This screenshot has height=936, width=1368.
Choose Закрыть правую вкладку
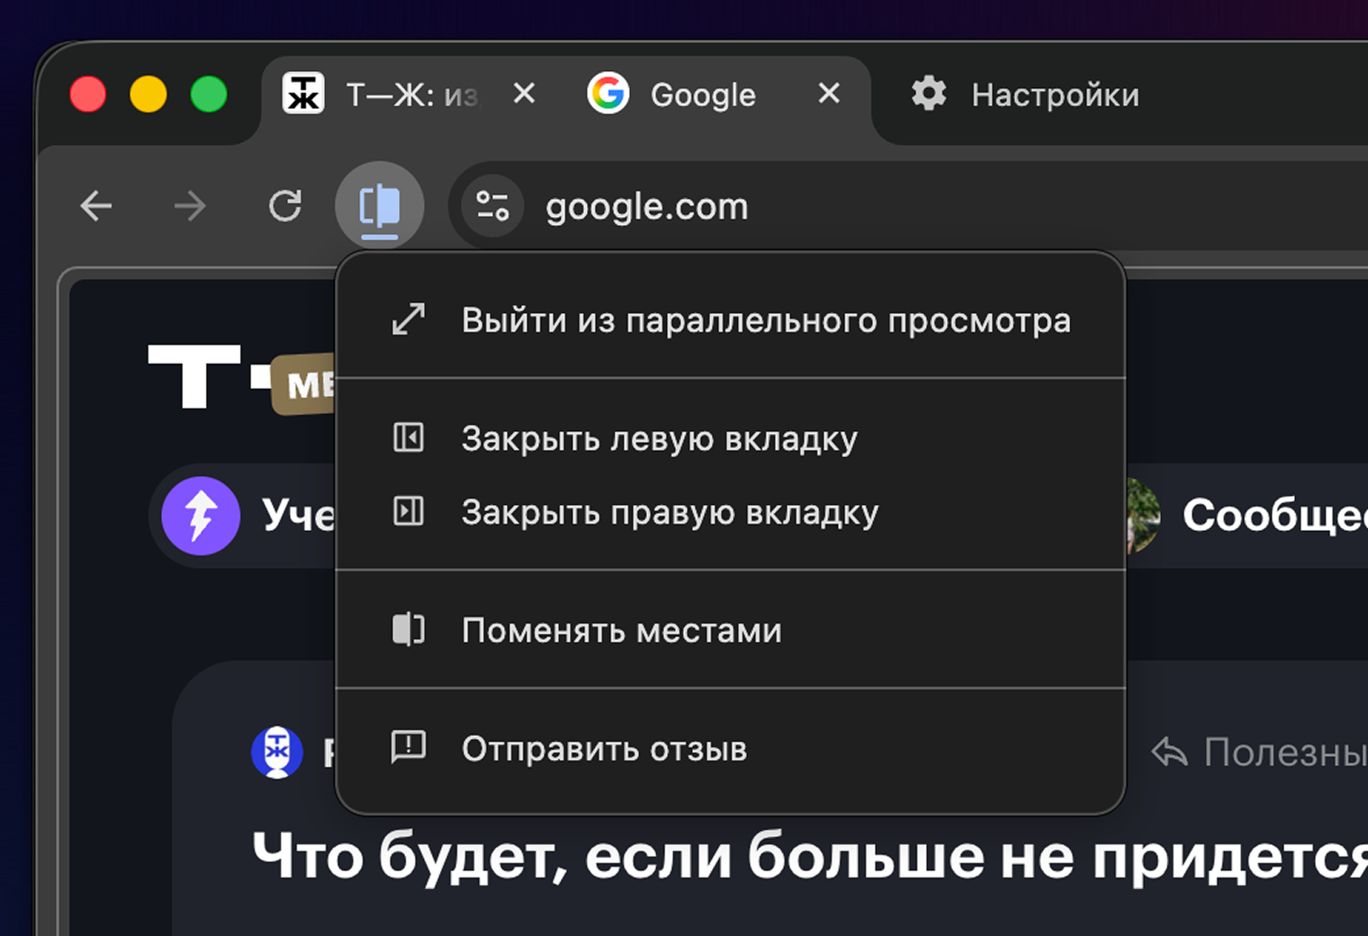click(731, 512)
